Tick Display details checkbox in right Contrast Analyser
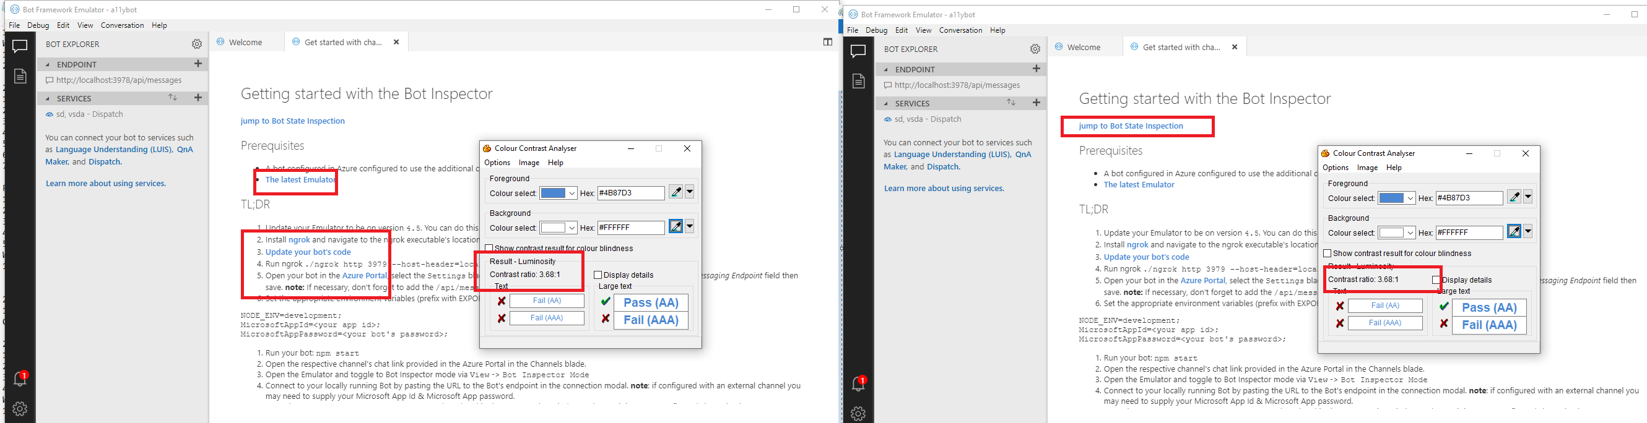This screenshot has height=423, width=1647. (1436, 280)
